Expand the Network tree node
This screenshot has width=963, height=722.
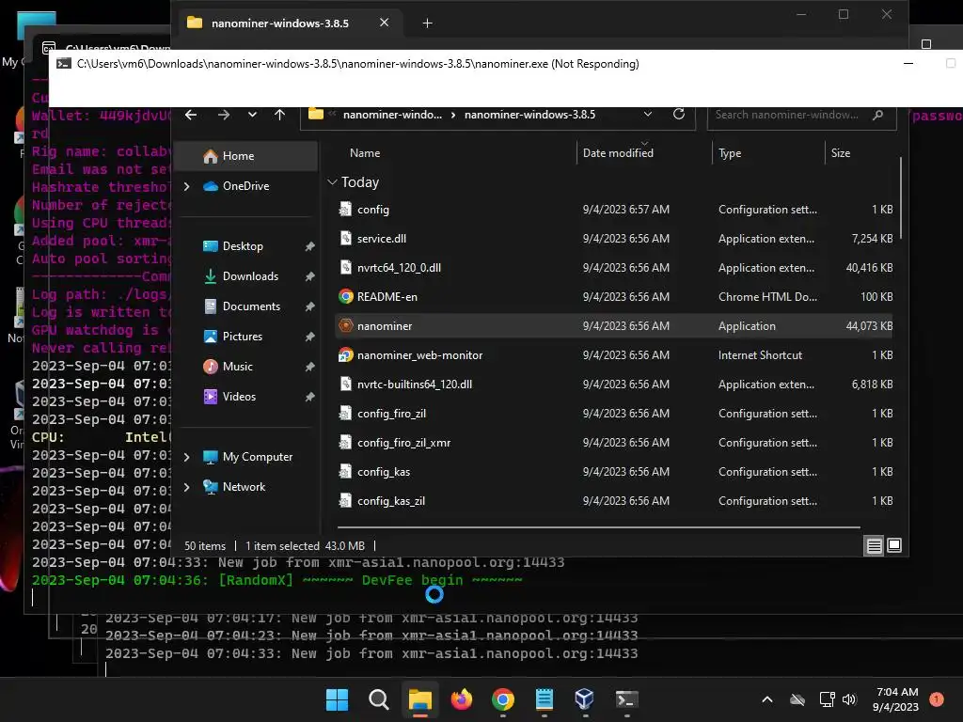(187, 487)
